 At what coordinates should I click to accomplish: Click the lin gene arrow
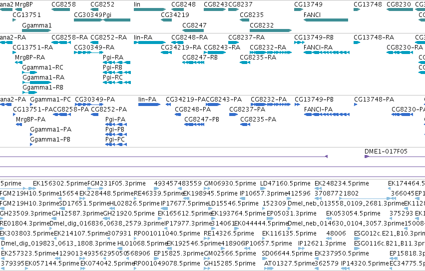point(150,9)
